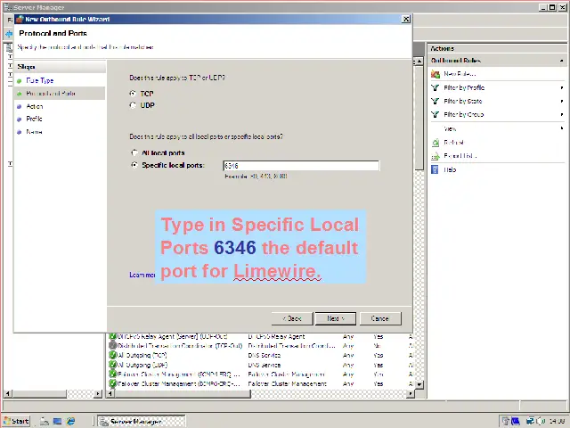Click the Server Manager taskbar button
Screen dimensions: 570x428
tap(142, 422)
